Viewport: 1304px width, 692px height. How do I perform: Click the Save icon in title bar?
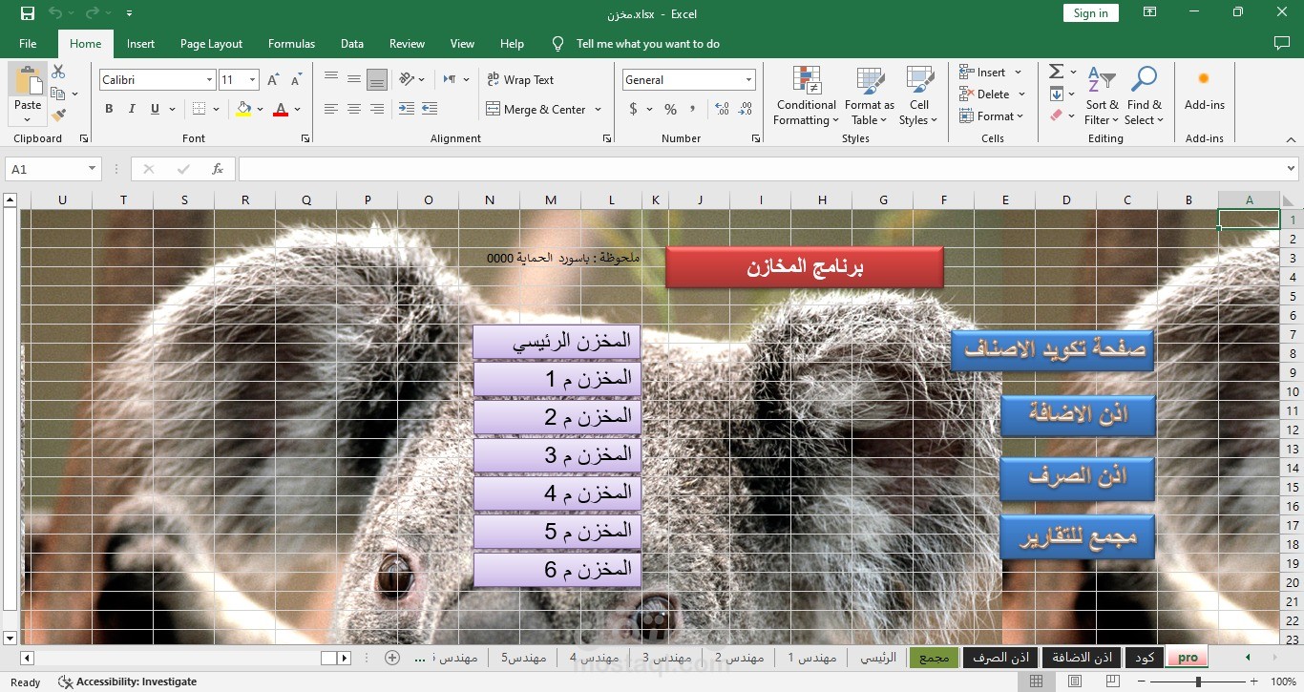click(27, 13)
